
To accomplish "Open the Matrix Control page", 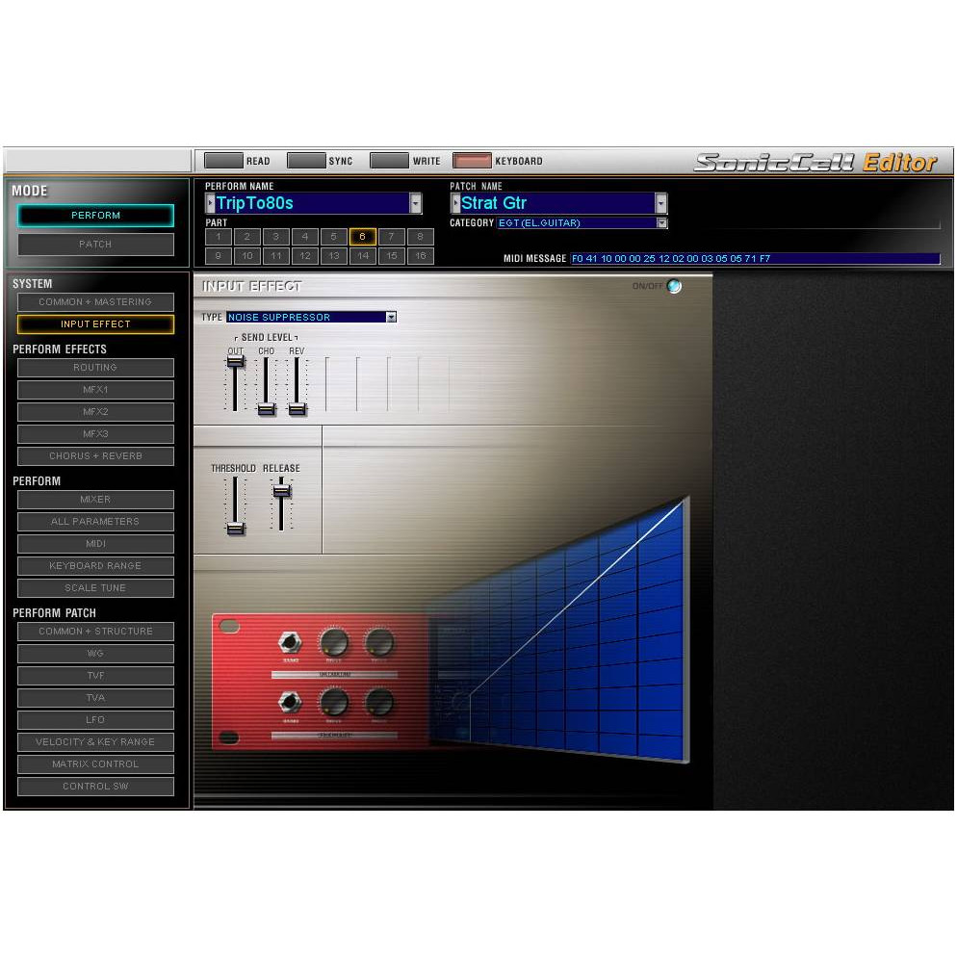I will 96,764.
